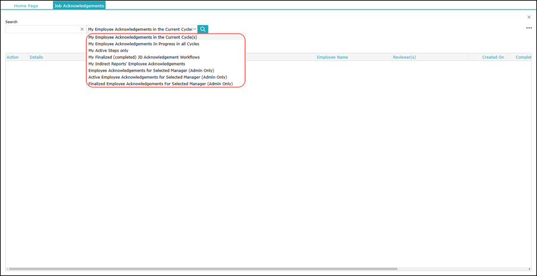
Task: Close the panel with the X icon
Action: pyautogui.click(x=529, y=17)
